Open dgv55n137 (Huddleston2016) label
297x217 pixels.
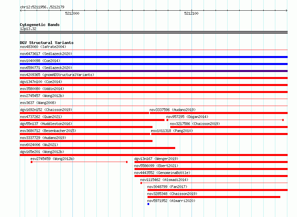46,124
